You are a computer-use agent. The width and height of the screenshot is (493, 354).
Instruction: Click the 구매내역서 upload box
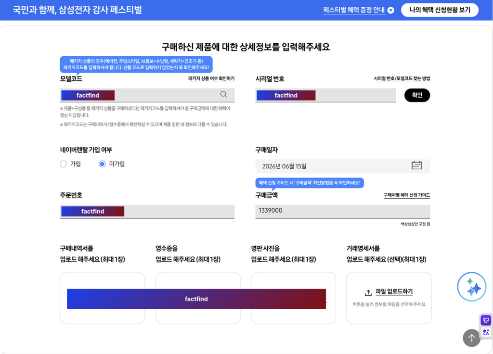click(102, 298)
